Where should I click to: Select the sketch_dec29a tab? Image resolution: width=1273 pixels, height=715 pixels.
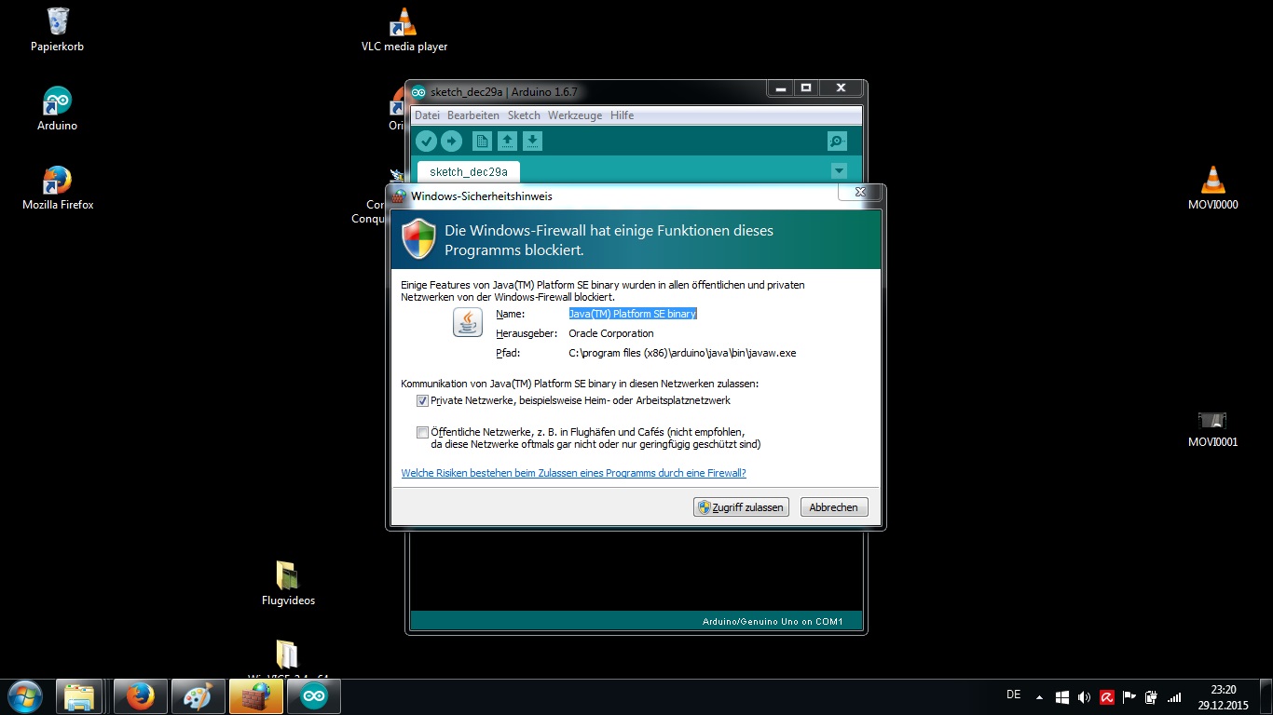tap(469, 172)
